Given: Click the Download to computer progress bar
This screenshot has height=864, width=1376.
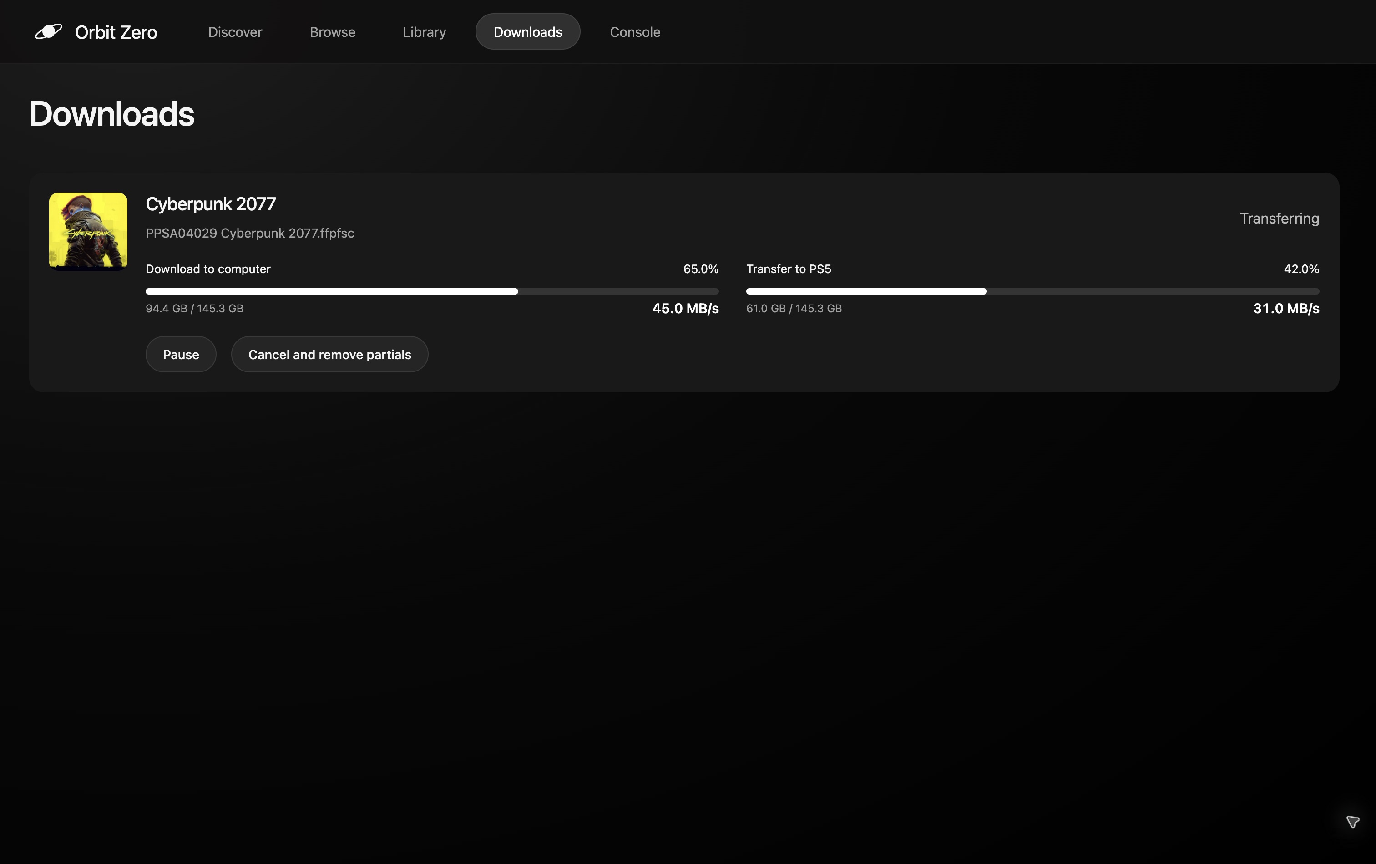Looking at the screenshot, I should point(432,291).
